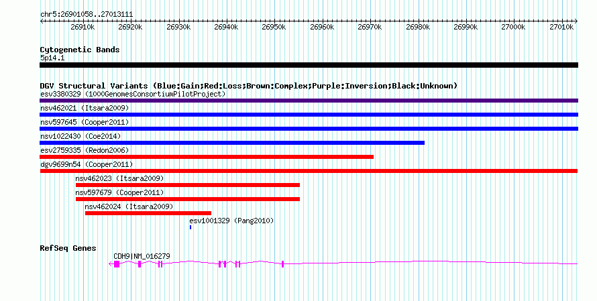Screen dimensions: 597x301
Task: Select the purple esv3380329 inversion bar
Action: coord(309,101)
